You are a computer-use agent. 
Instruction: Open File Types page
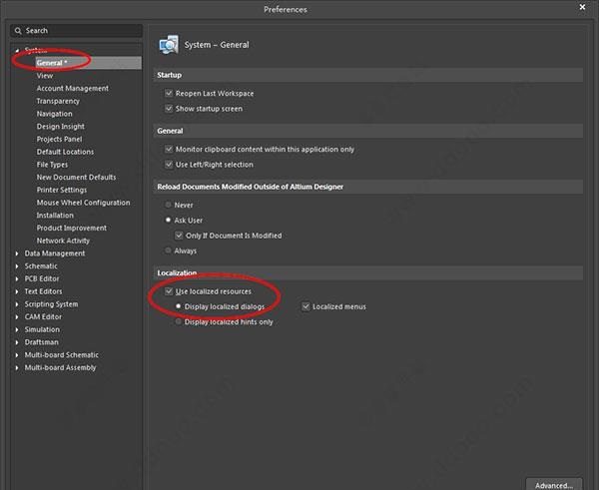[52, 165]
